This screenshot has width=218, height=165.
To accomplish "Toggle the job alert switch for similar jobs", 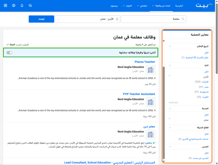I will [9, 53].
